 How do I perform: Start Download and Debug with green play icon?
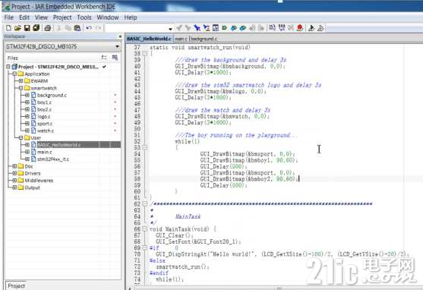pyautogui.click(x=311, y=28)
